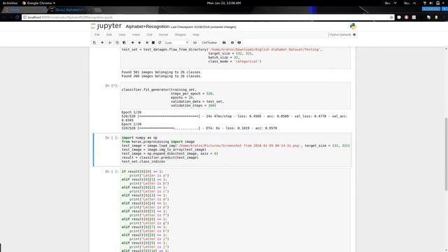Open the Google Chrome app menu in top bar

39,3
